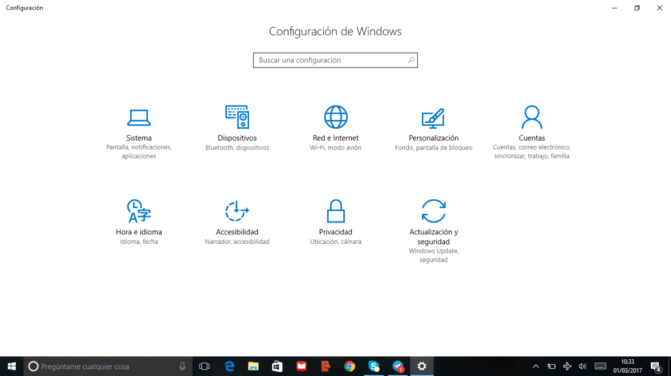Click the Dispositivos label
671x376 pixels.
click(237, 138)
